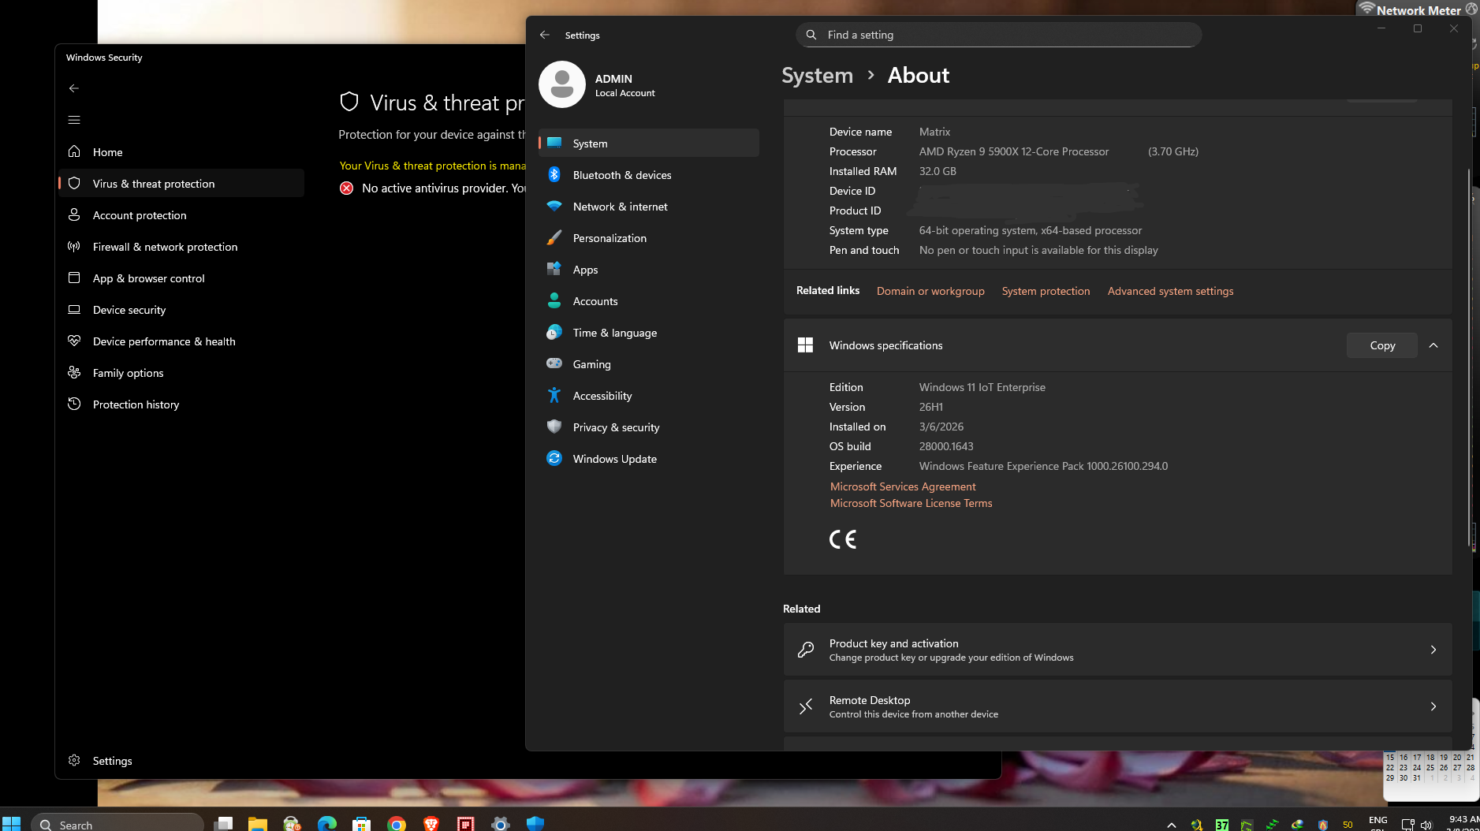Image resolution: width=1480 pixels, height=831 pixels.
Task: Open Microsoft Edge from taskbar
Action: click(327, 824)
